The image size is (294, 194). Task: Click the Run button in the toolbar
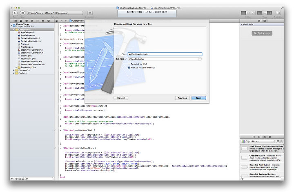15,13
